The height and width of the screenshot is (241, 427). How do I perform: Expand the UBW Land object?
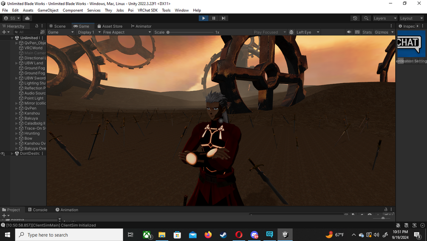click(16, 63)
